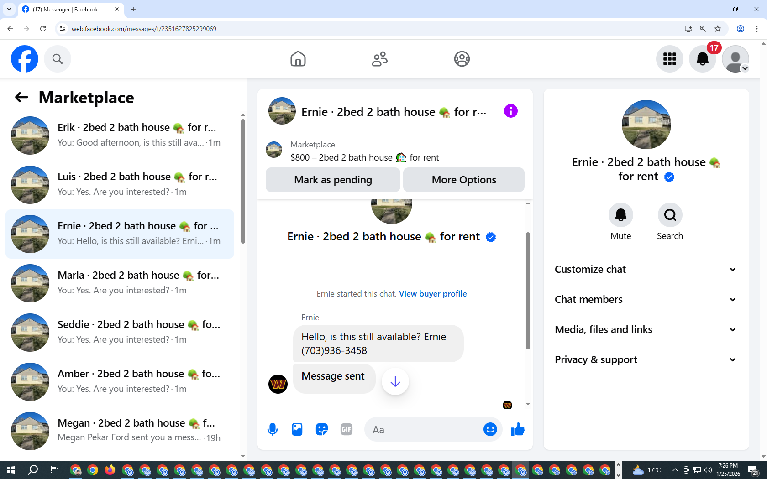767x479 pixels.
Task: Open the Windows Start menu
Action: [x=11, y=470]
